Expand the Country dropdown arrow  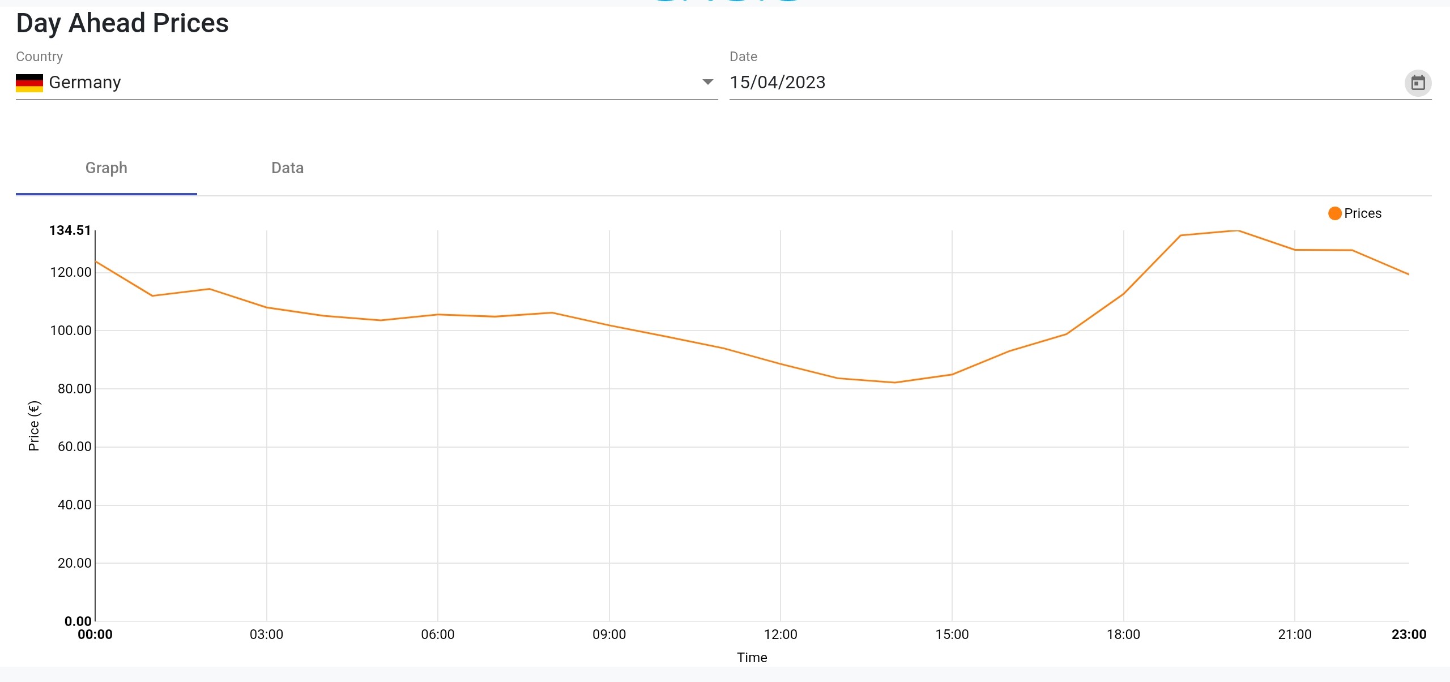pos(707,82)
